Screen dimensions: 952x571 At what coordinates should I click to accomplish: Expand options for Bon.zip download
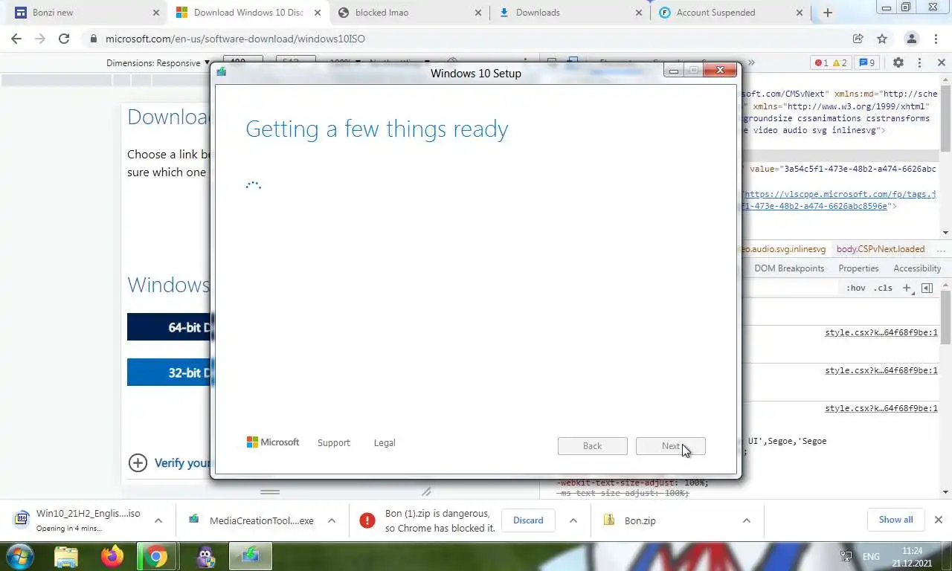[x=747, y=520]
